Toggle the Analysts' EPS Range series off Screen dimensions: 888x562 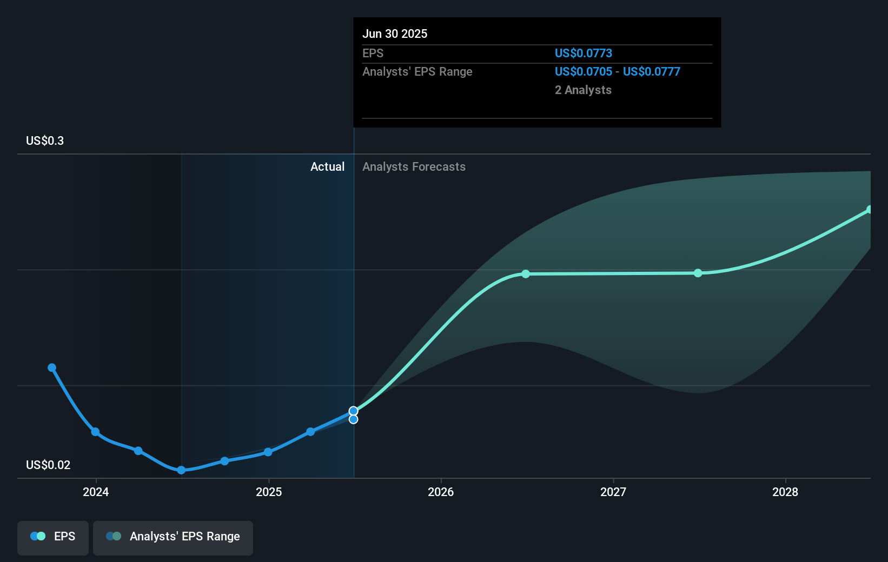tap(173, 537)
